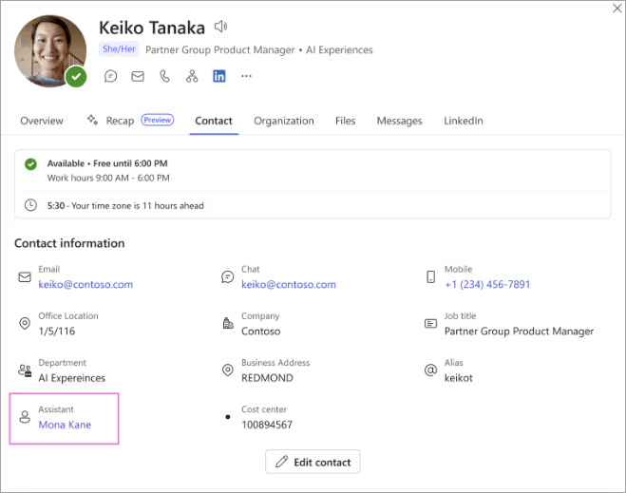
Task: Select the Contact tab
Action: 214,121
